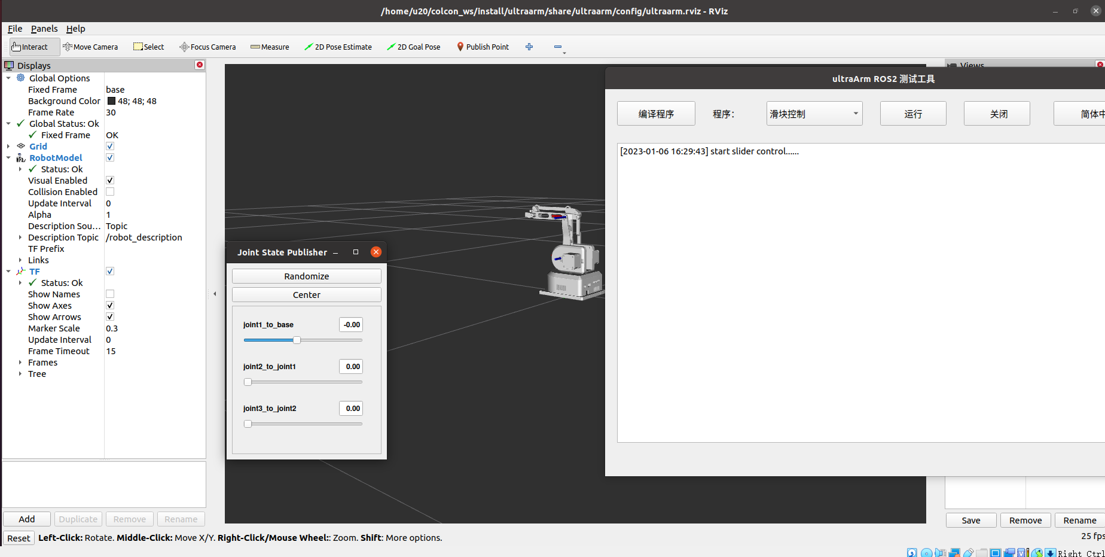Disable Show Axes under TF
The height and width of the screenshot is (557, 1105).
(x=109, y=305)
